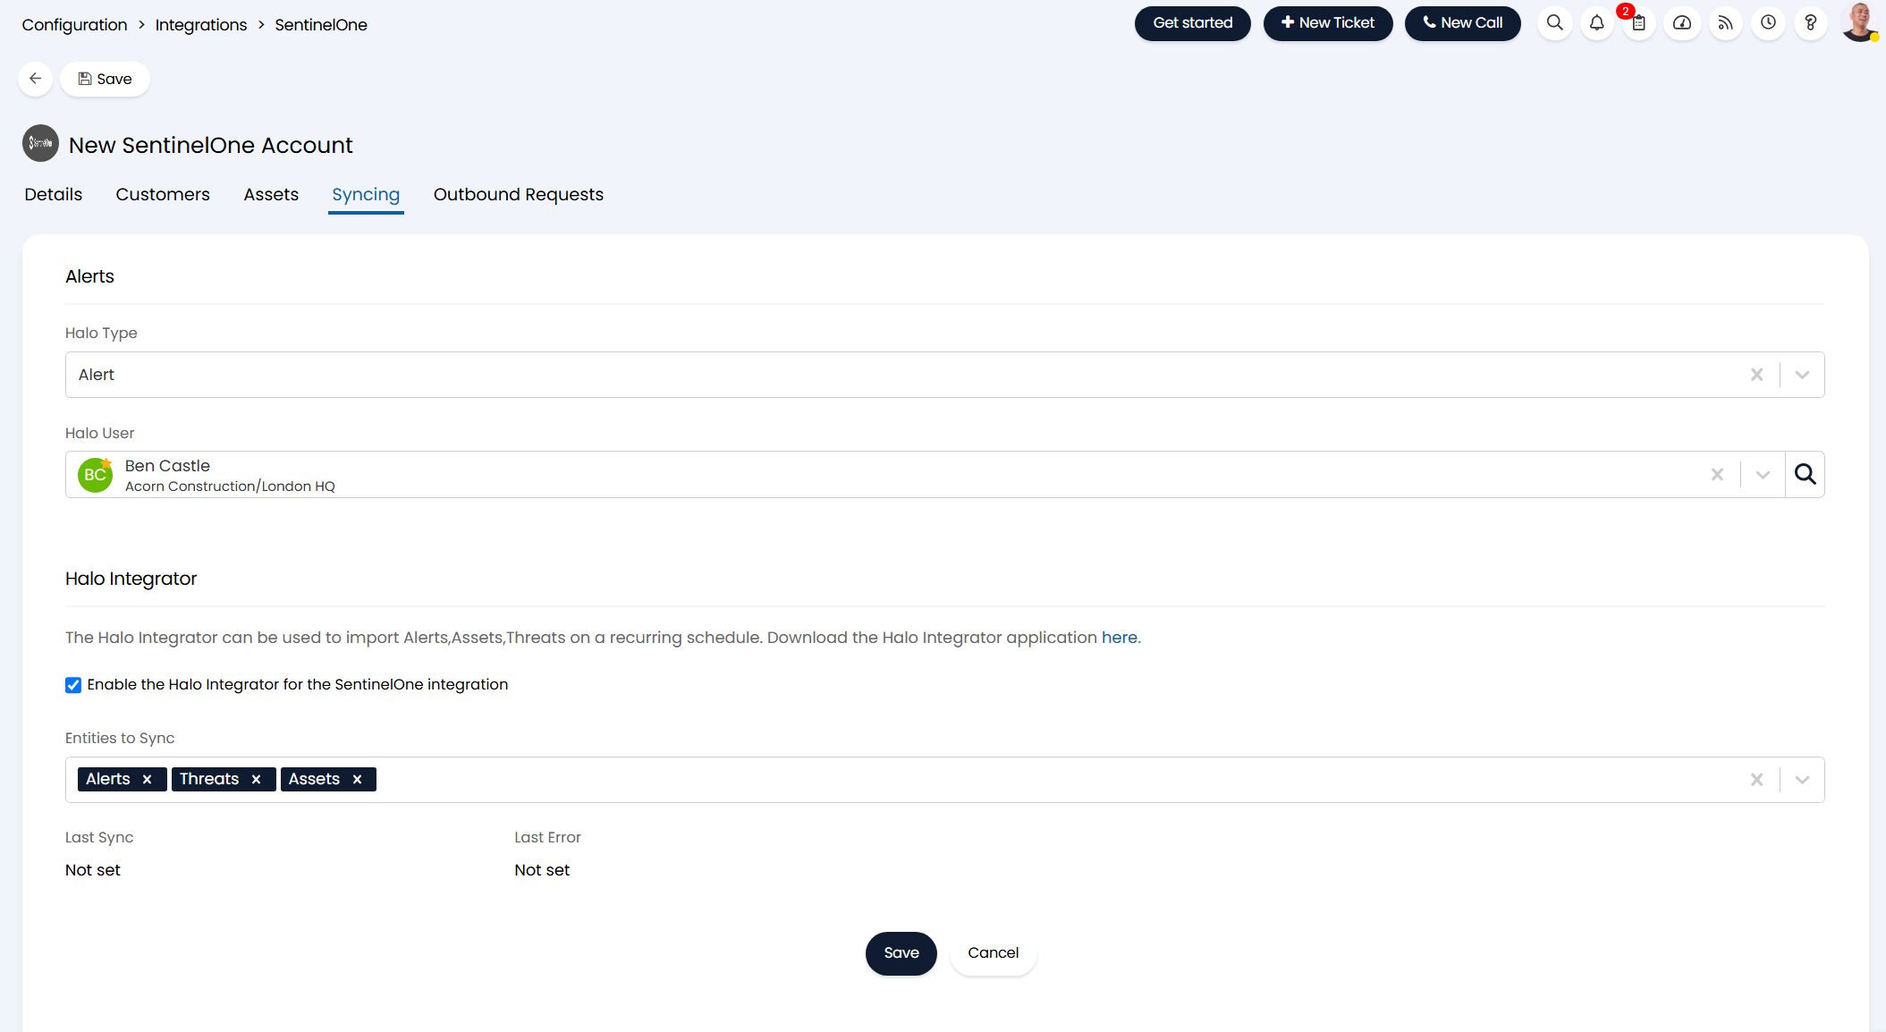1886x1032 pixels.
Task: Clear the Halo Type selection
Action: pyautogui.click(x=1756, y=375)
